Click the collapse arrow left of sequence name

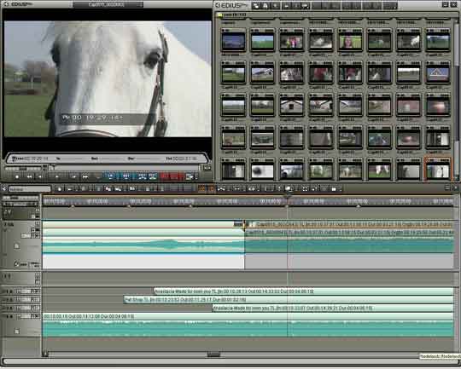[4, 188]
